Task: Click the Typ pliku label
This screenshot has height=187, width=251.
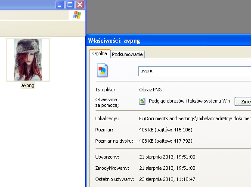Action: (105, 90)
